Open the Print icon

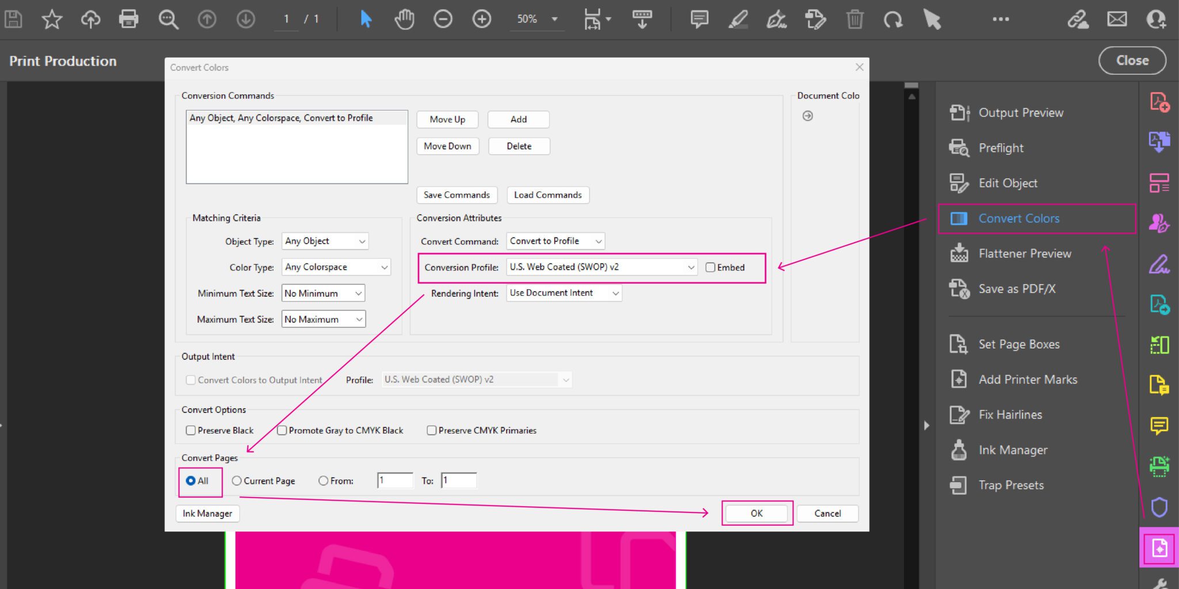coord(128,19)
